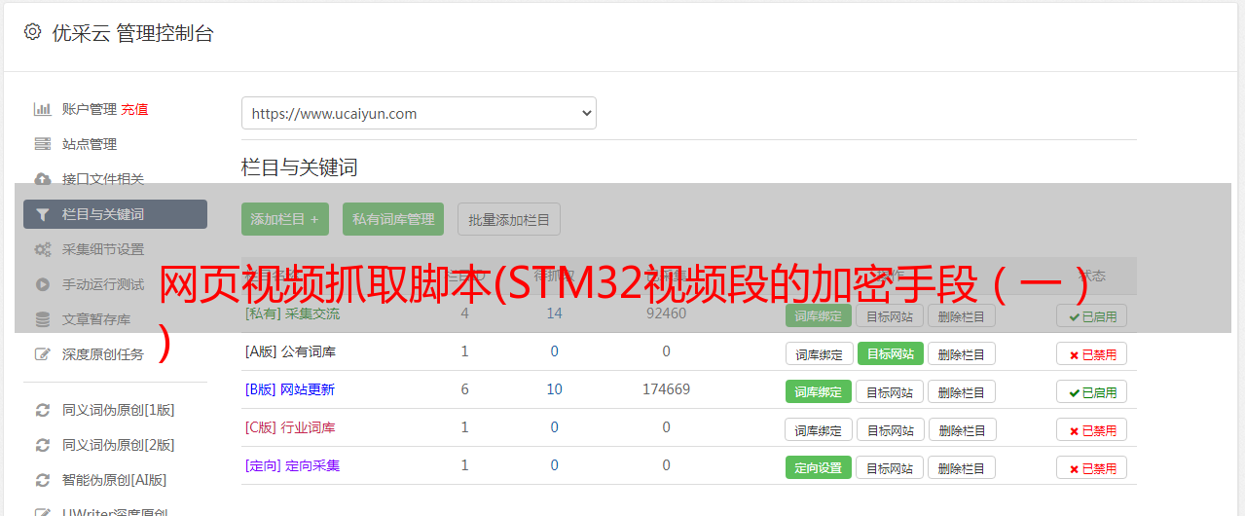Click the gear icon beside 优采云 管理控制台
The width and height of the screenshot is (1245, 516).
(32, 32)
